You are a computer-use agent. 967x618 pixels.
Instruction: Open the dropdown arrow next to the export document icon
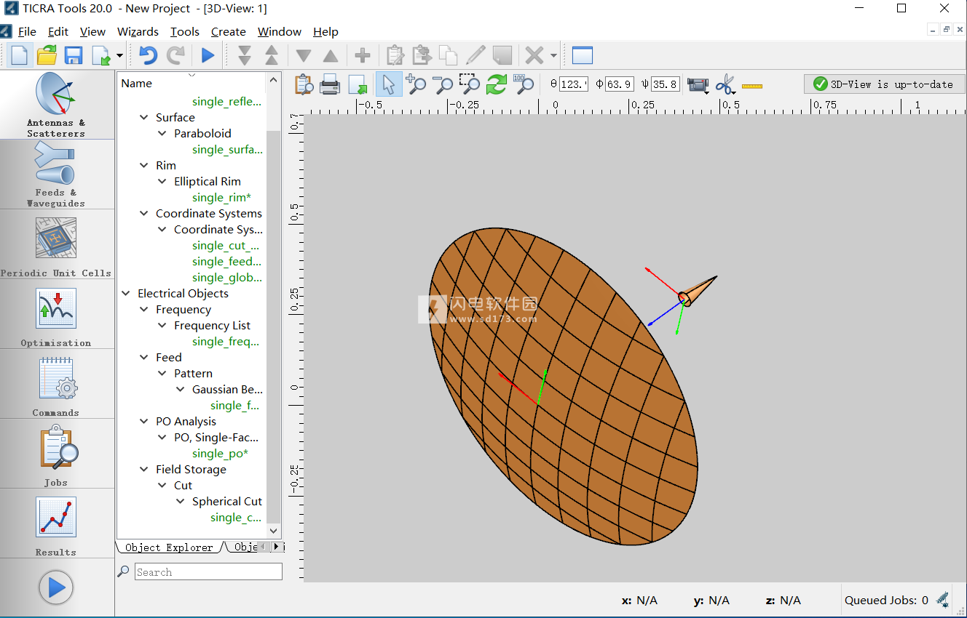(x=119, y=56)
